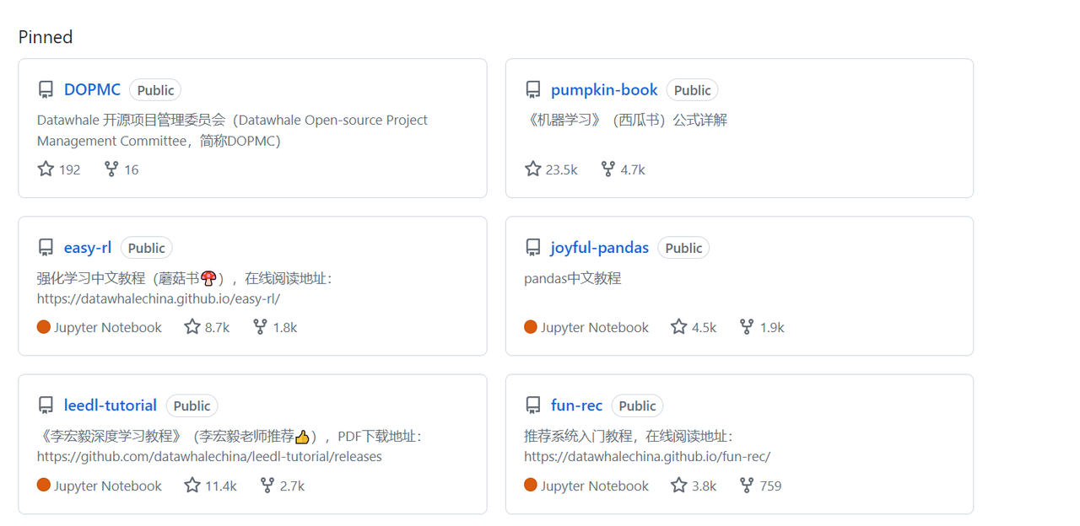Click the leedl-tutorial fork icon
Screen dimensions: 1080x526
tap(267, 486)
